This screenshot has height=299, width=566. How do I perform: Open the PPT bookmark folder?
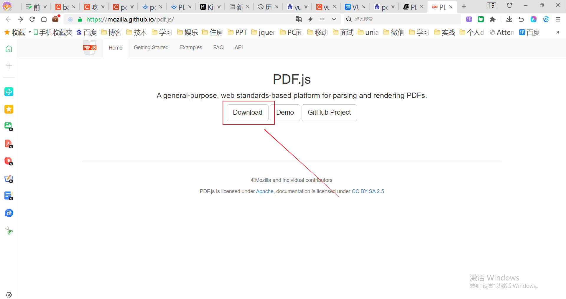(x=238, y=32)
